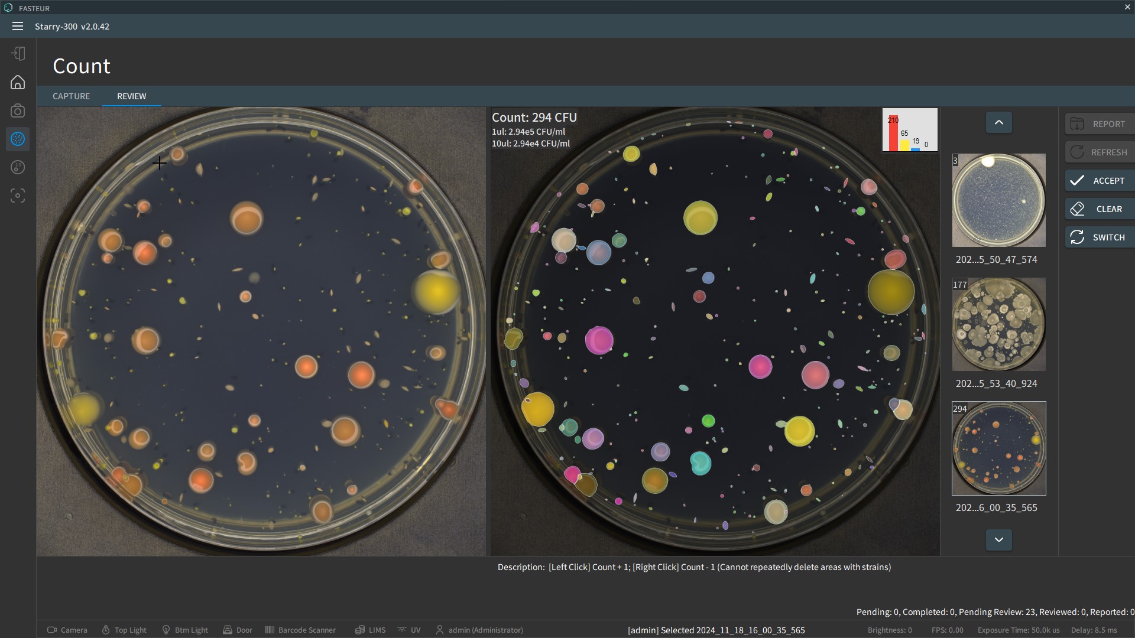Click the scan focus sidebar icon
This screenshot has height=638, width=1135.
[18, 196]
